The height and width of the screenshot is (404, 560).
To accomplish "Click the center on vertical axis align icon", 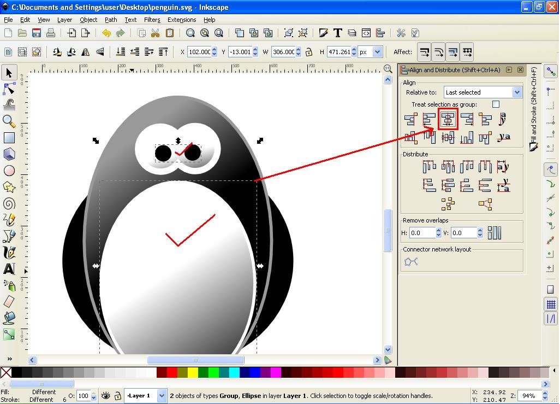I will [448, 119].
